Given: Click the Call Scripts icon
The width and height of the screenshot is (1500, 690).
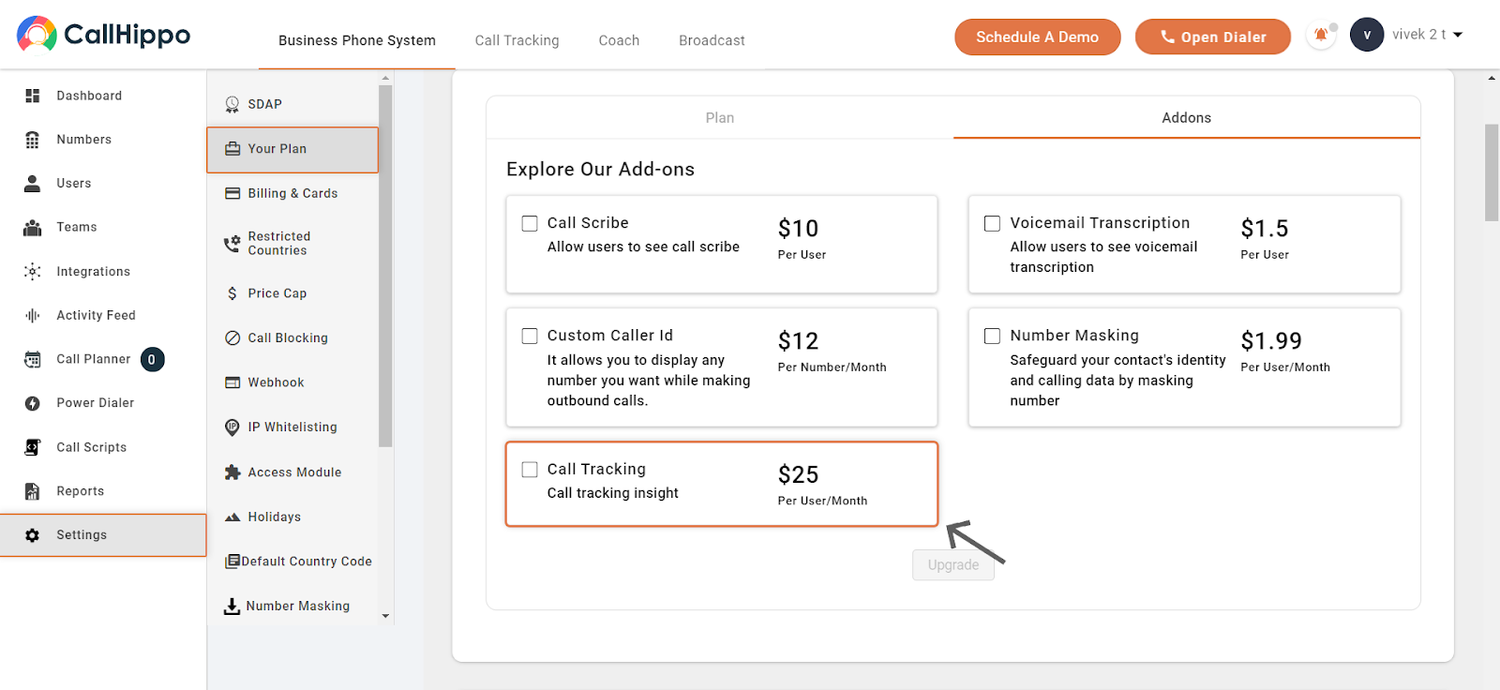Looking at the screenshot, I should click(x=33, y=447).
